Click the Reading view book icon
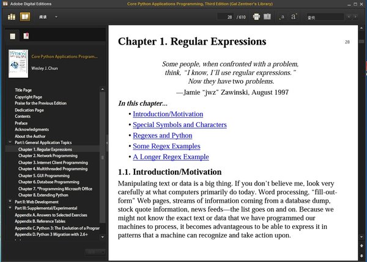This screenshot has width=367, height=262. pos(24,16)
